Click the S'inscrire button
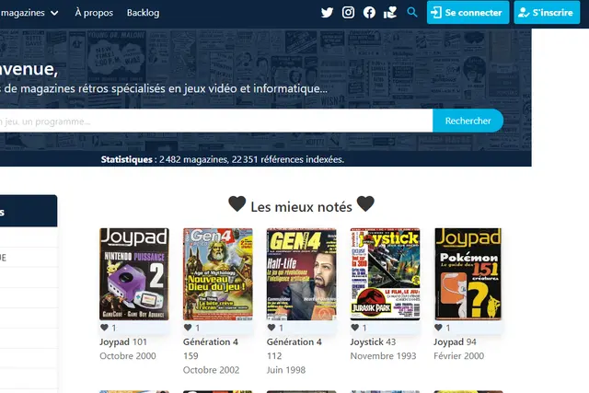 click(547, 12)
